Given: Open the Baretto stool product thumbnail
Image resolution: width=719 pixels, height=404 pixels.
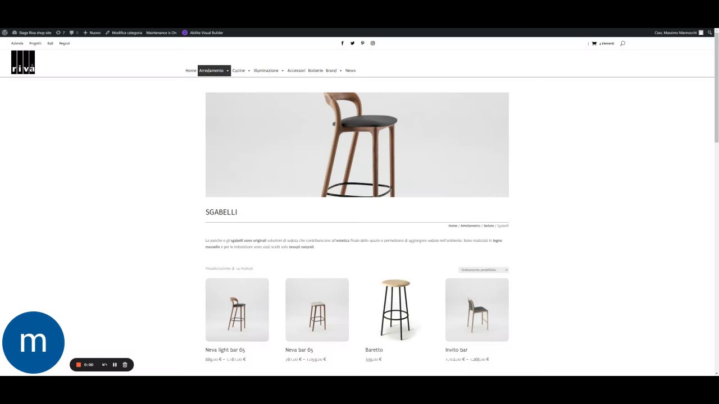Looking at the screenshot, I should (397, 310).
